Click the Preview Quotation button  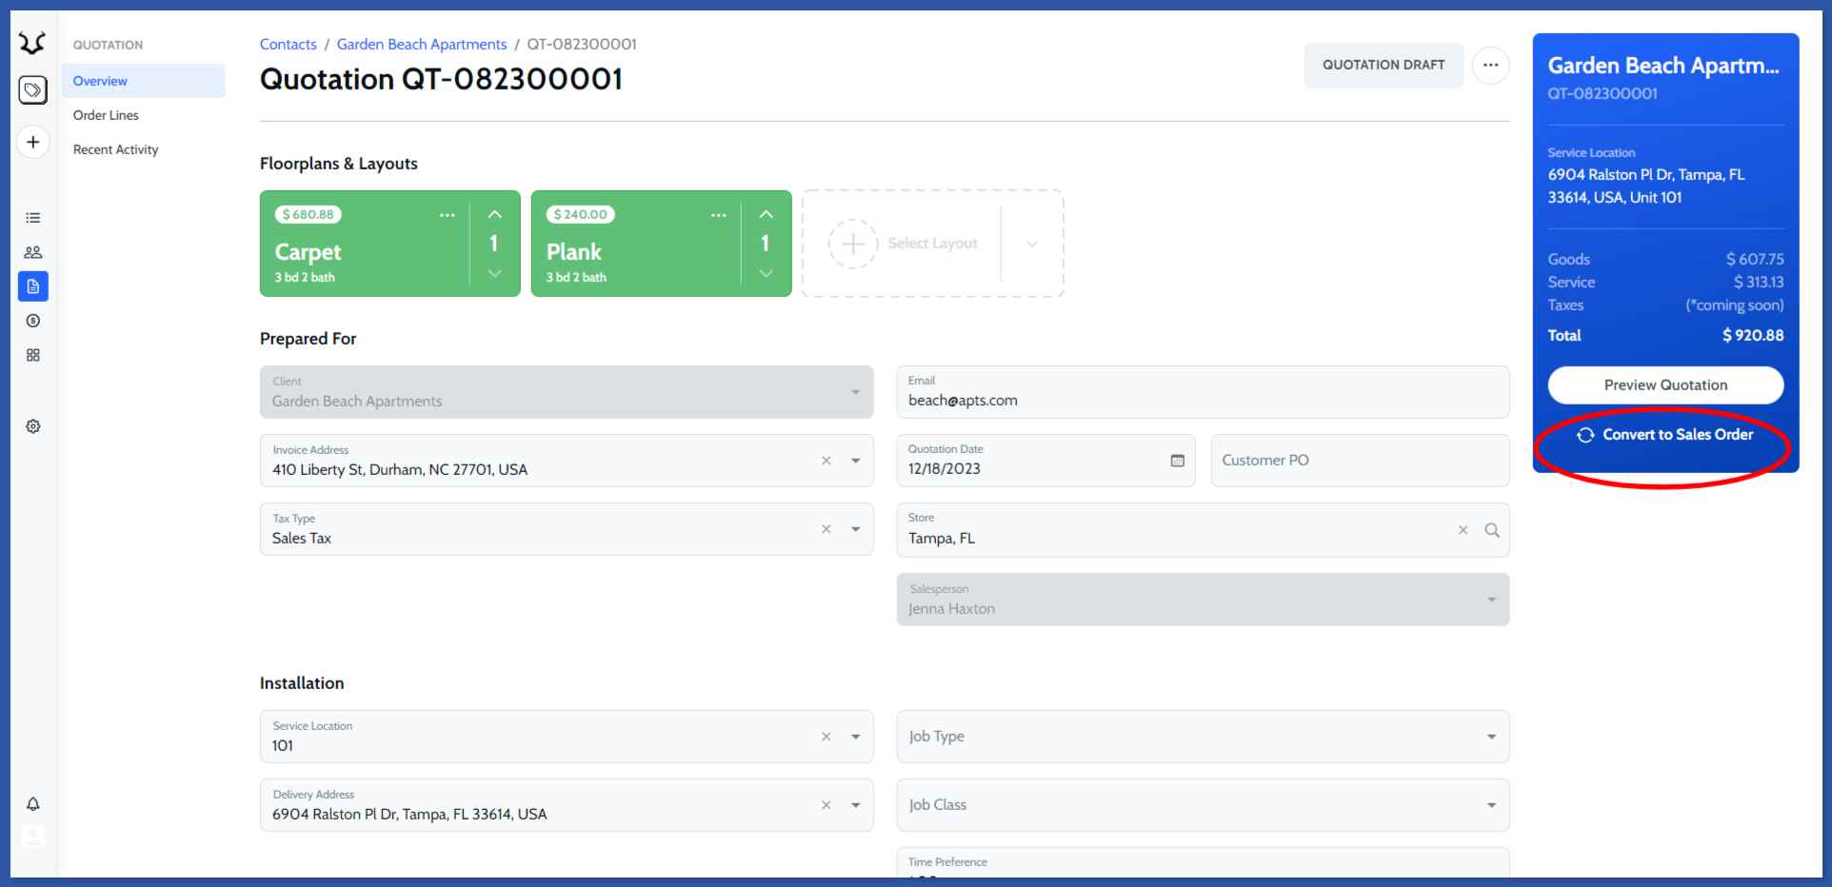tap(1665, 385)
